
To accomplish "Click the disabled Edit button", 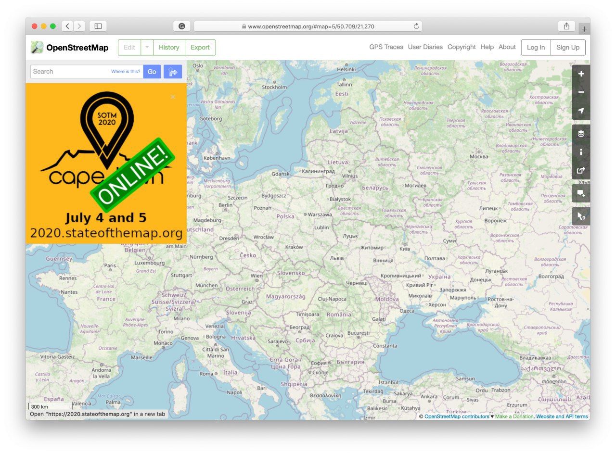I will (129, 47).
